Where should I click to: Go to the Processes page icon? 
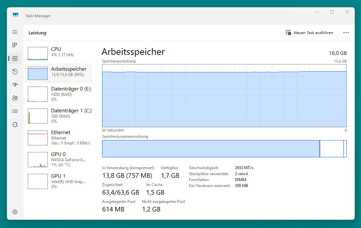click(15, 45)
